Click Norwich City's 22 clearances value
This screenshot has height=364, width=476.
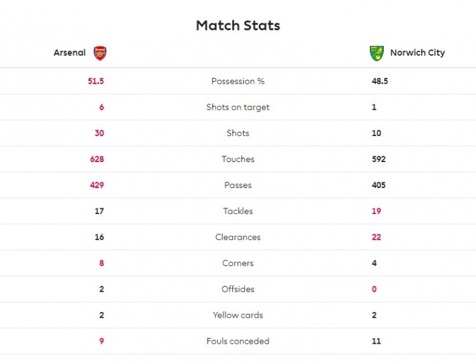(376, 237)
